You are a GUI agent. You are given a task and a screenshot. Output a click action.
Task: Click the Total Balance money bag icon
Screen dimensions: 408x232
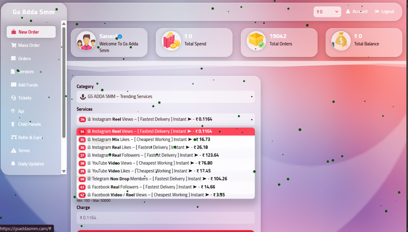tap(341, 41)
